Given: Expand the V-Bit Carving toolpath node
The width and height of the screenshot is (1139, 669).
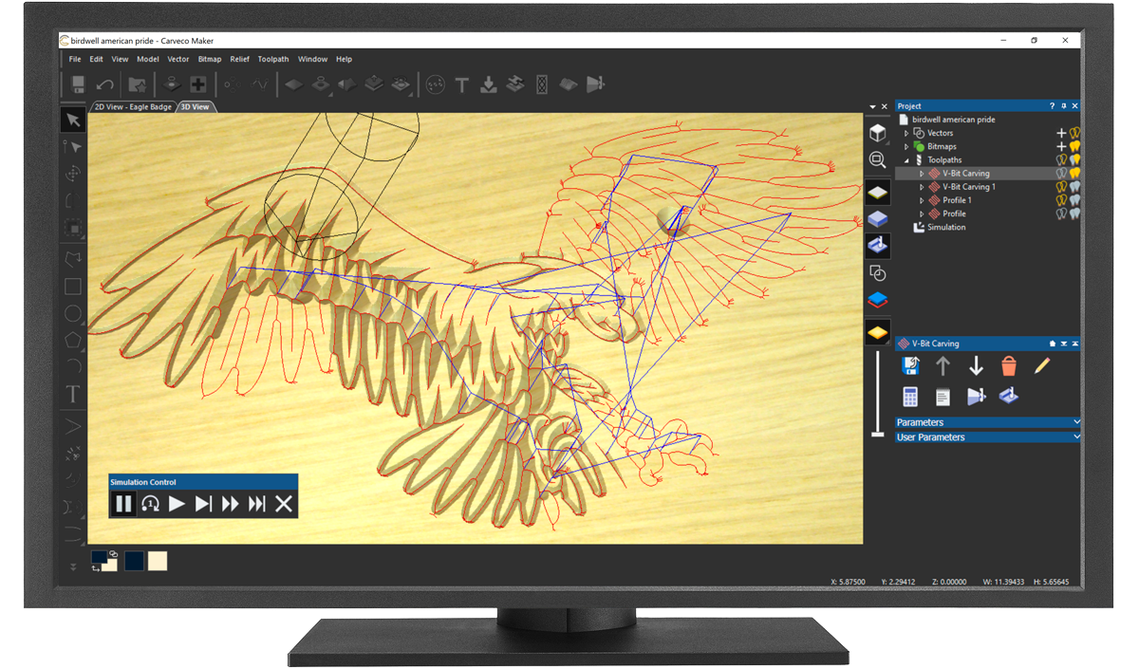Looking at the screenshot, I should point(922,174).
